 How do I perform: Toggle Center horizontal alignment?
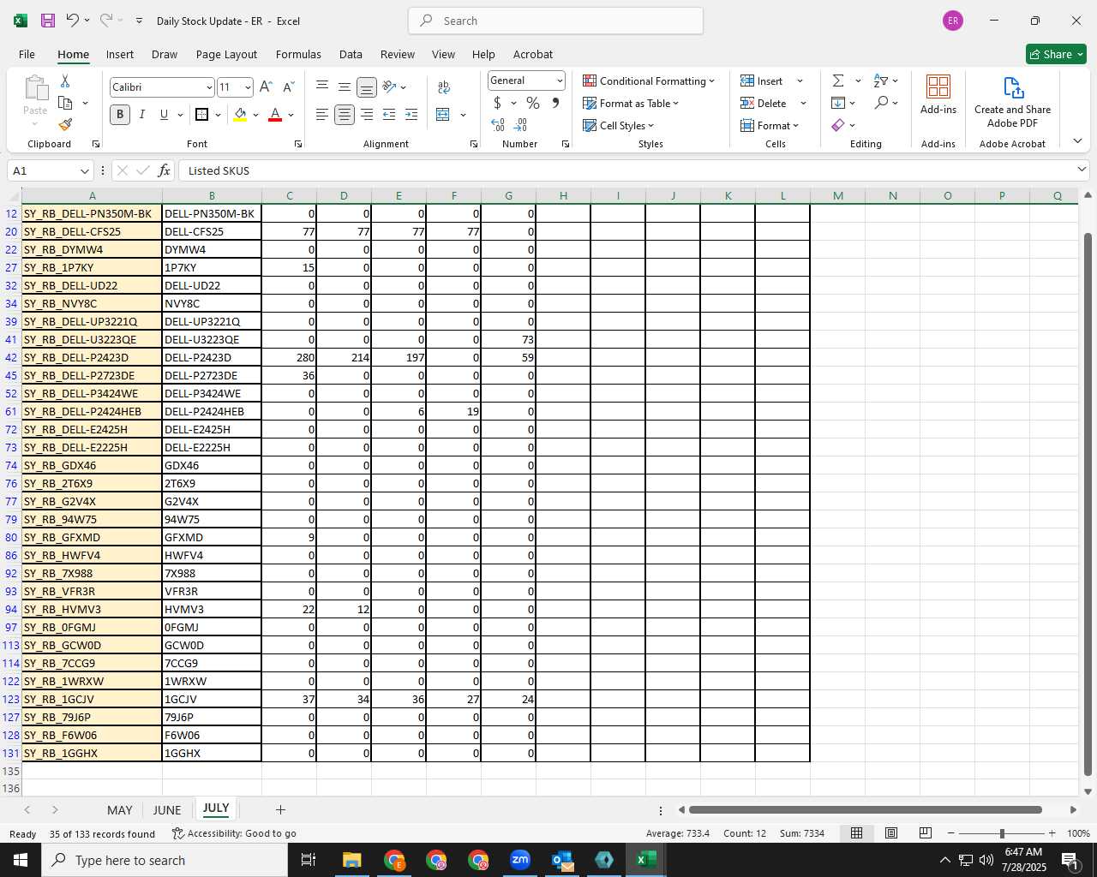pos(345,114)
